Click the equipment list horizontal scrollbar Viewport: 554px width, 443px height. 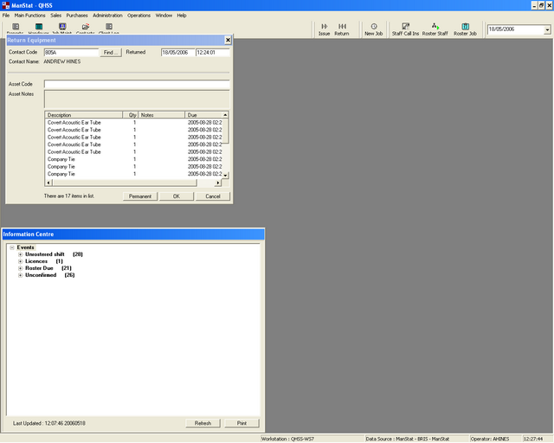(x=130, y=183)
